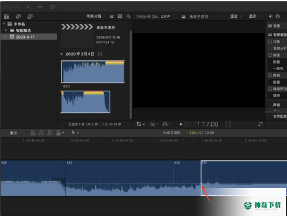
Task: Open the Info inspector icon
Action: pos(278,17)
